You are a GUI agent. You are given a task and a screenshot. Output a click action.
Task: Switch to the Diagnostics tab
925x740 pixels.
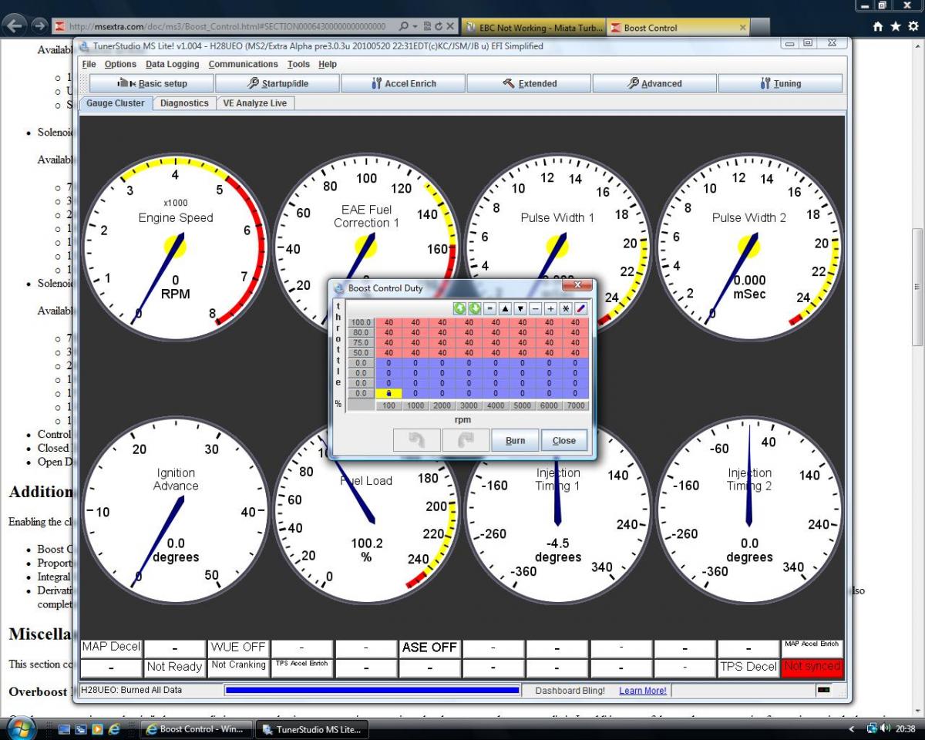[x=184, y=103]
